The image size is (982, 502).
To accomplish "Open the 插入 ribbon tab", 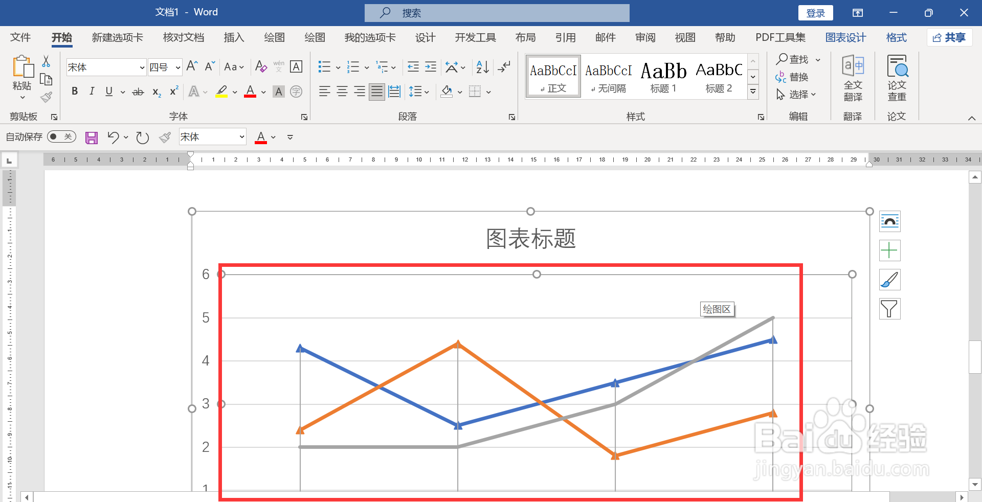I will [234, 37].
